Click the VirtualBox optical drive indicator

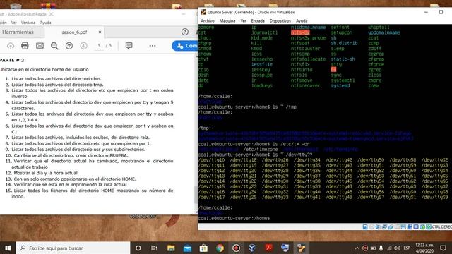(371, 227)
